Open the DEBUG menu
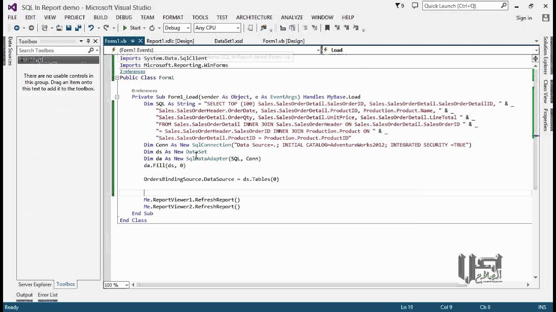Viewport: 556px width, 312px height. click(x=124, y=17)
